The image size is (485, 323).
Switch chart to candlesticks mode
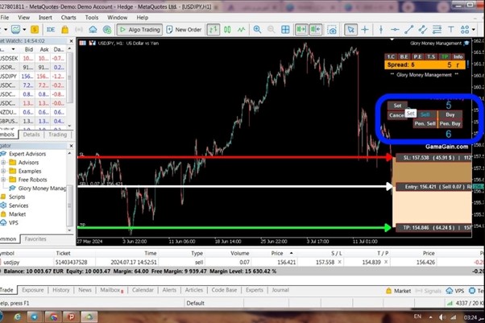pos(227,30)
